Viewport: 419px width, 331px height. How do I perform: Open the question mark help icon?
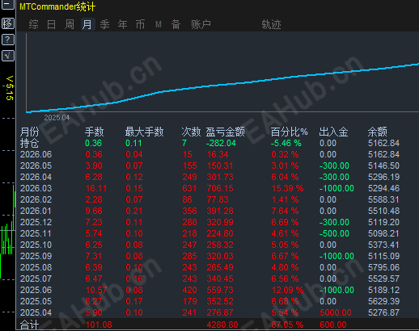point(8,40)
